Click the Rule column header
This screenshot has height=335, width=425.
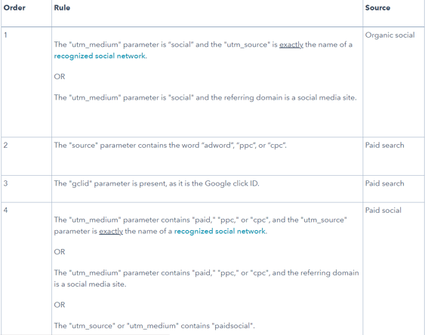click(x=62, y=8)
